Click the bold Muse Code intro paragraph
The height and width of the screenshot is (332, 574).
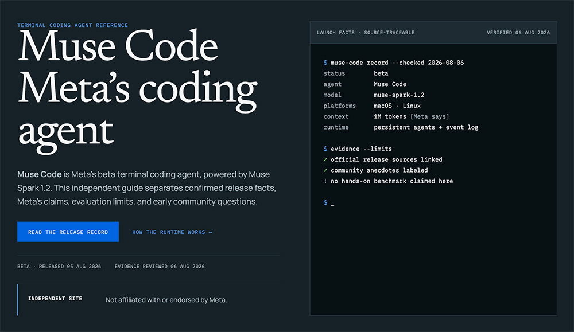146,188
